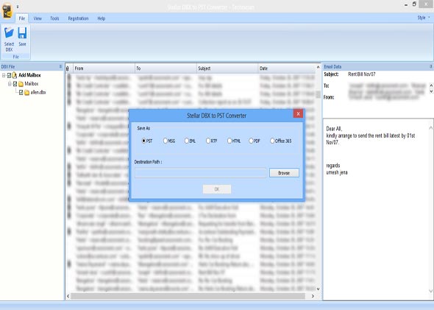Open the Help menu
The height and width of the screenshot is (310, 434).
point(102,18)
